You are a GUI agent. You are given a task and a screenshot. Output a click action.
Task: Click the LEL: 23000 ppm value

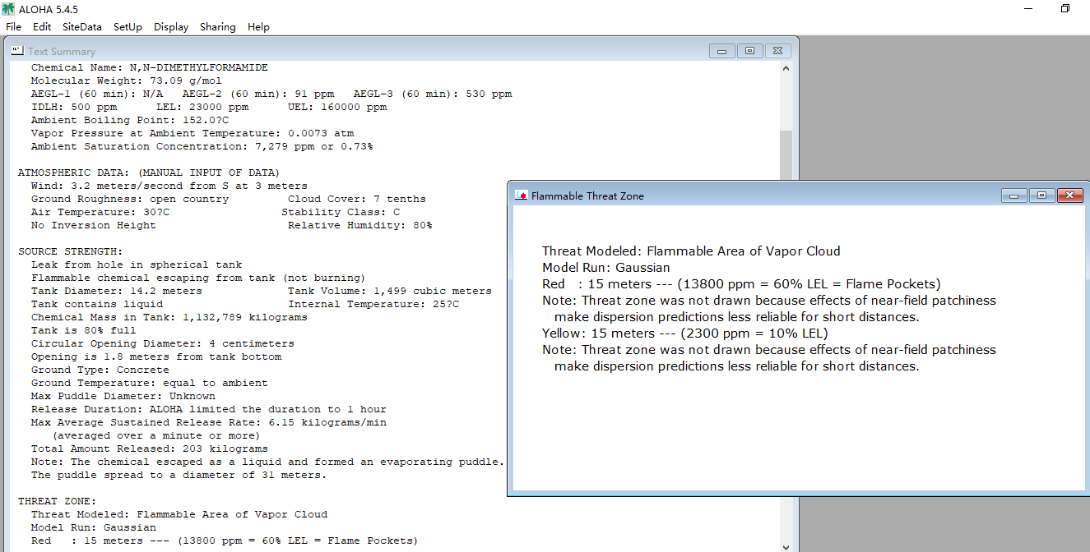202,107
